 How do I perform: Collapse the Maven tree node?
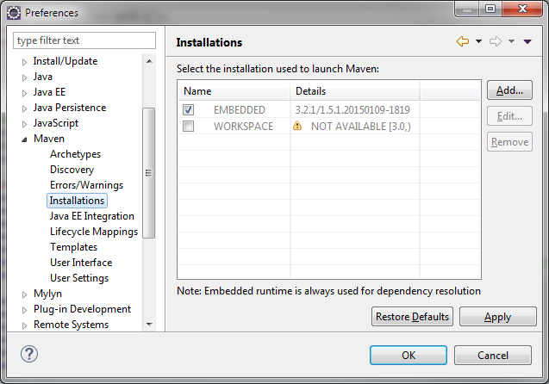[x=24, y=139]
